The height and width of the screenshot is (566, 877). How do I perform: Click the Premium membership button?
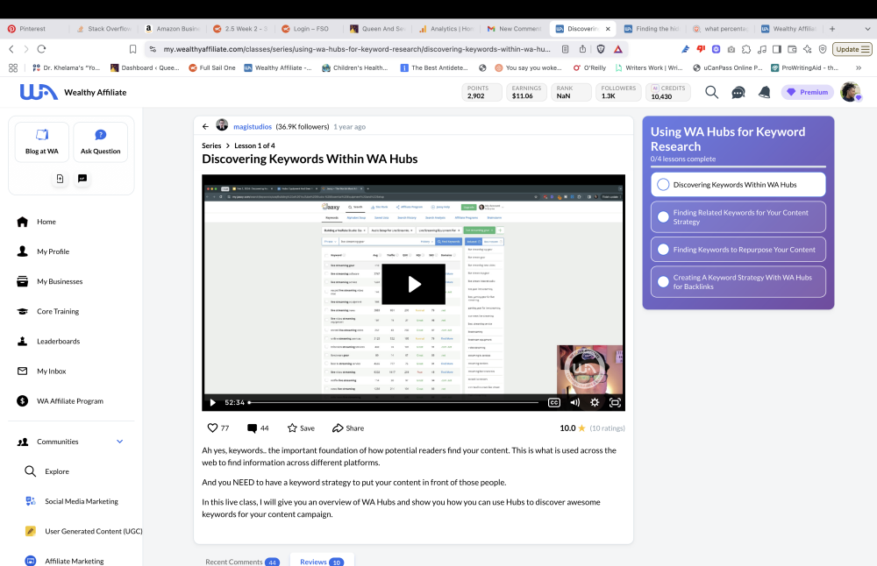coord(807,92)
